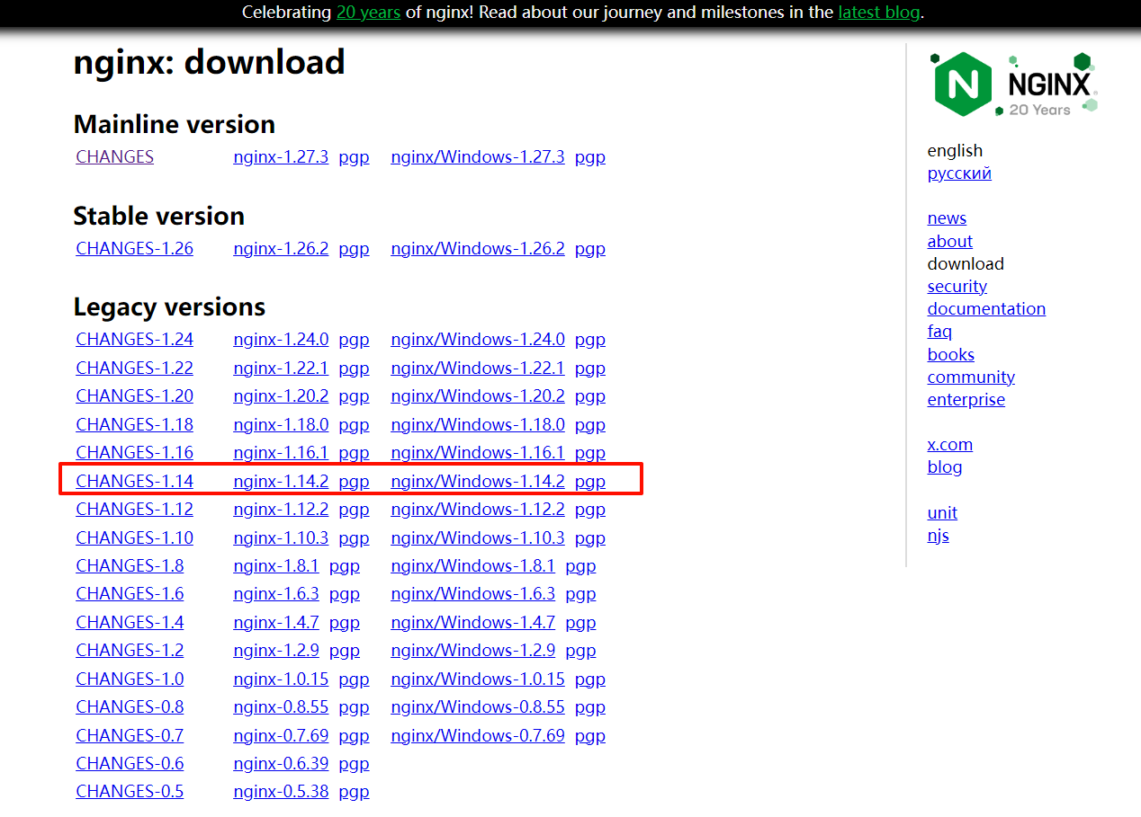Open the documentation page
This screenshot has height=817, width=1141.
point(986,308)
